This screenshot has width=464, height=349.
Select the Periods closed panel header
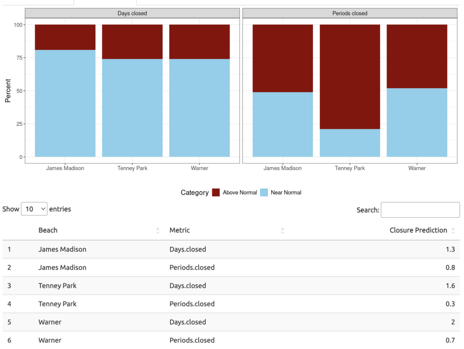(350, 14)
